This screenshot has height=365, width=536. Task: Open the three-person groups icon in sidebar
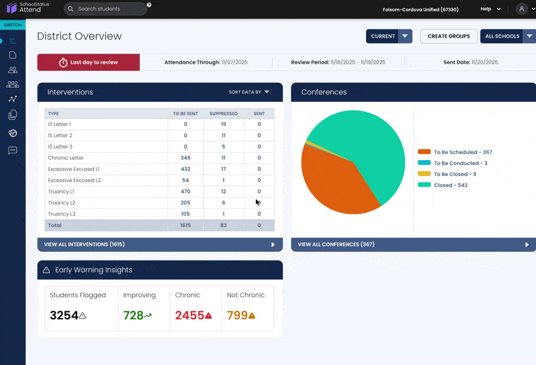pyautogui.click(x=13, y=84)
